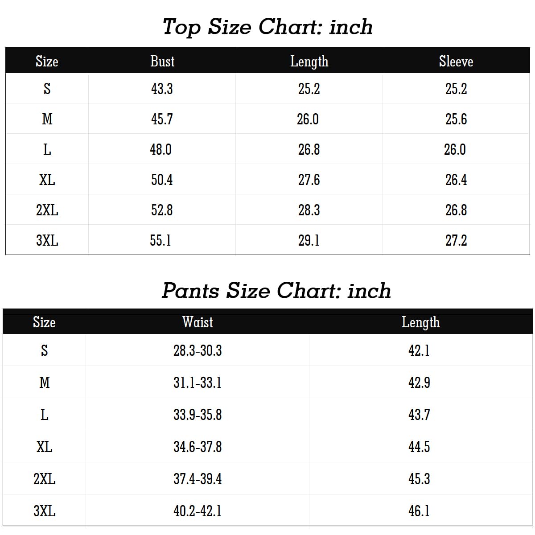
Task: Select bust value 43.3 for size S
Action: point(162,89)
